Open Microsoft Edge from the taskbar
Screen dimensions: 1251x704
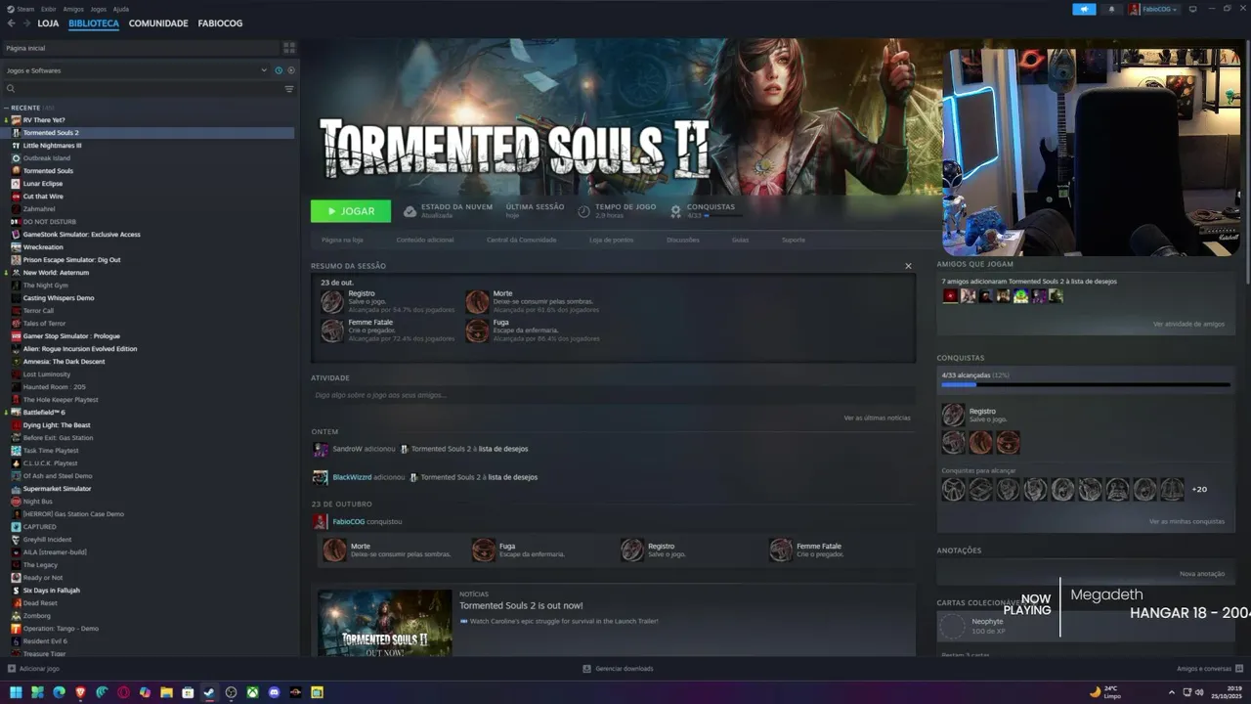click(59, 692)
